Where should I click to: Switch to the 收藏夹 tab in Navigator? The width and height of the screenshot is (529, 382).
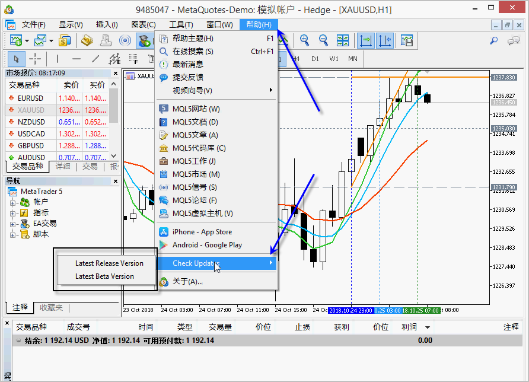51,307
